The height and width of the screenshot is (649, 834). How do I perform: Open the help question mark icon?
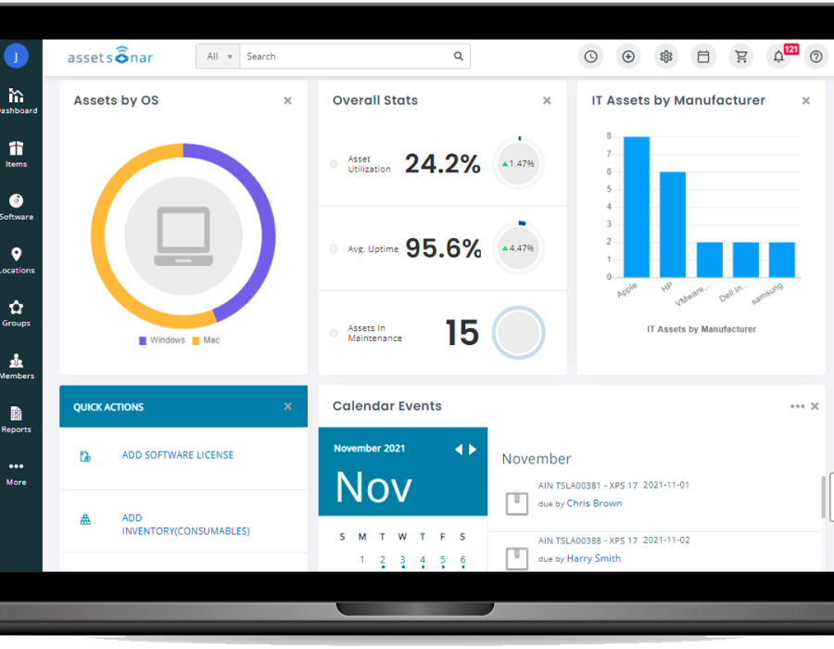815,57
